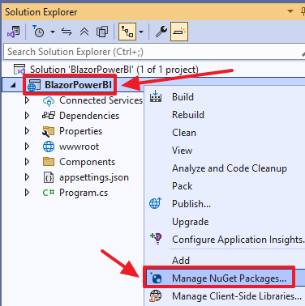
Task: Toggle Show All Files icon
Action: coord(102,32)
